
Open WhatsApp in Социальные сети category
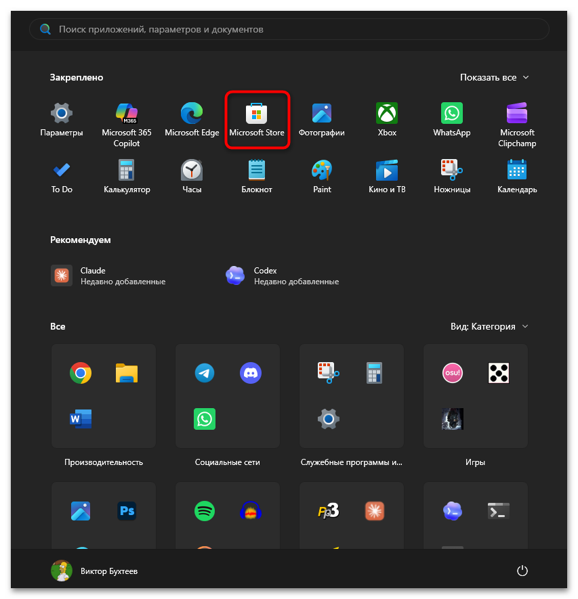(205, 419)
